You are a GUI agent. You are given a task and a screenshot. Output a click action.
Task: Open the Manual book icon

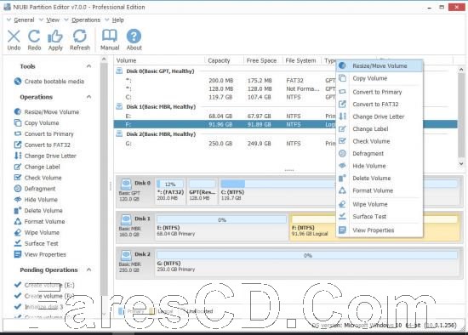(110, 36)
